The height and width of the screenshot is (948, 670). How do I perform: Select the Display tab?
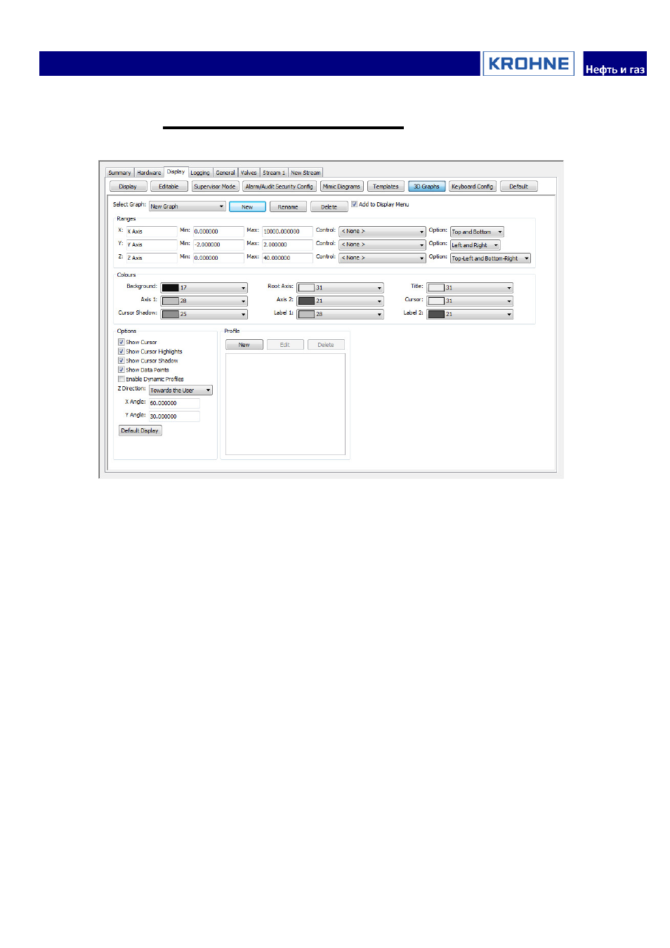(176, 172)
